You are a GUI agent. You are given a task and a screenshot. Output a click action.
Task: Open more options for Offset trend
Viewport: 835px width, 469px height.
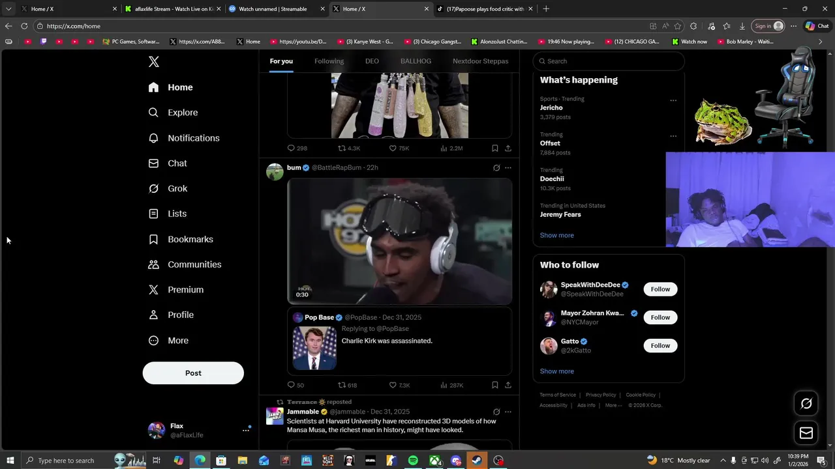point(673,136)
